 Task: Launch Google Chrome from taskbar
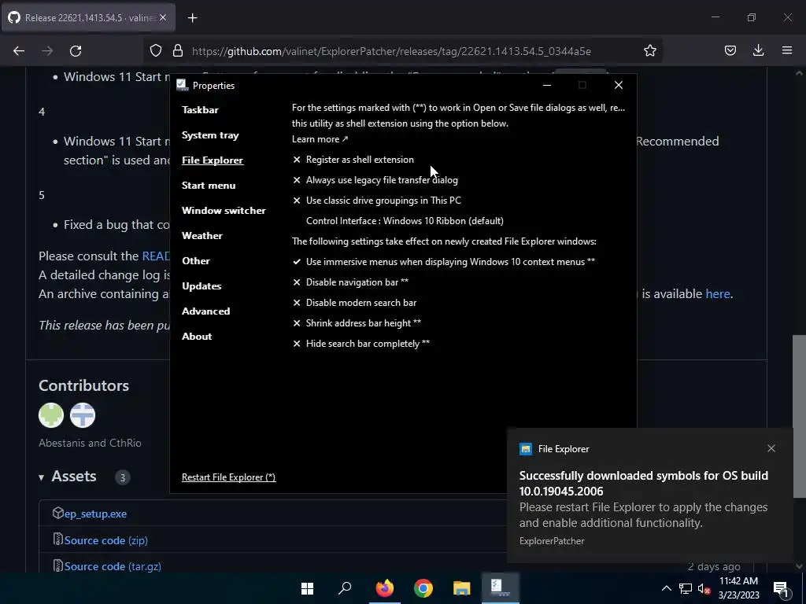[423, 588]
